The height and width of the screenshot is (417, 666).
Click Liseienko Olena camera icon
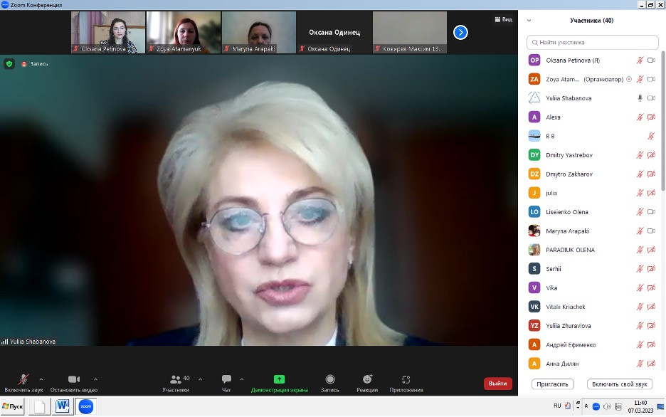pyautogui.click(x=651, y=212)
